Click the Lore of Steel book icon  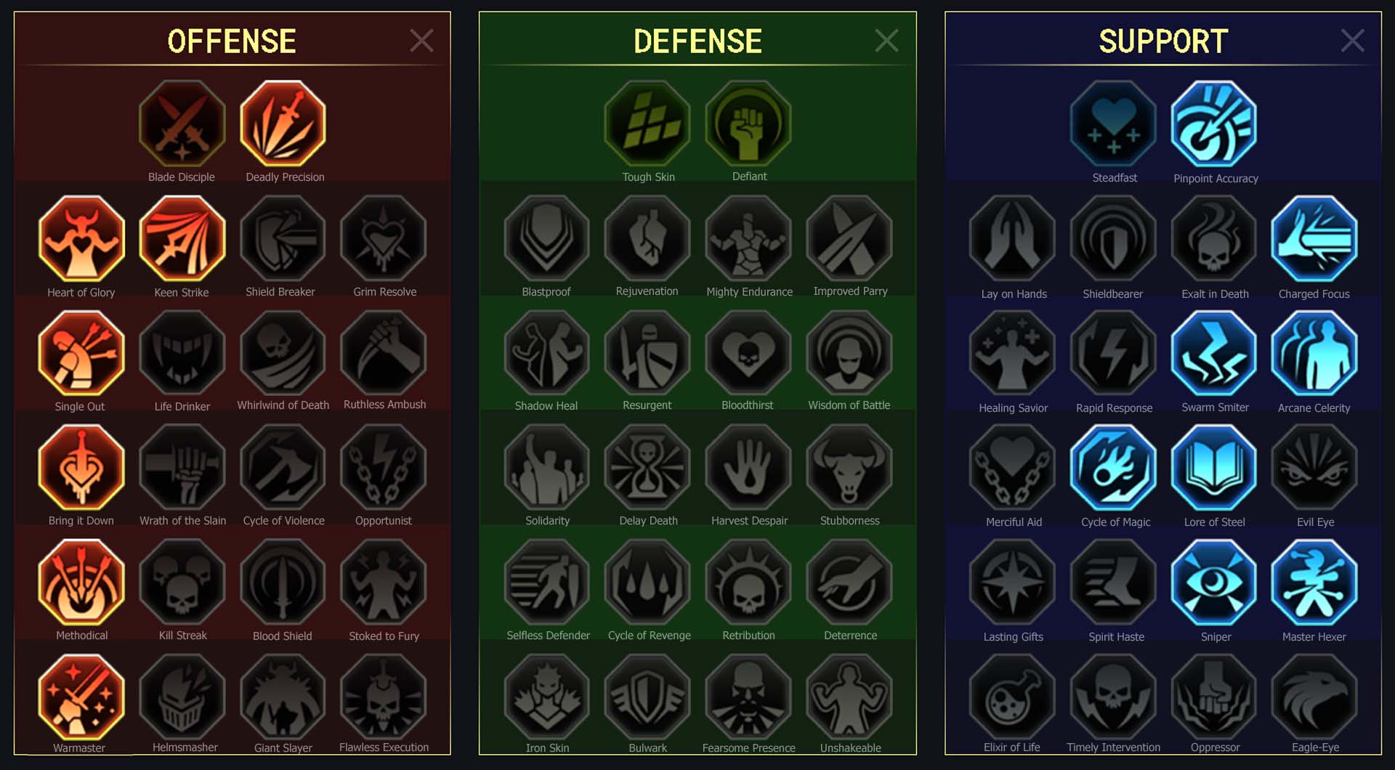1214,468
